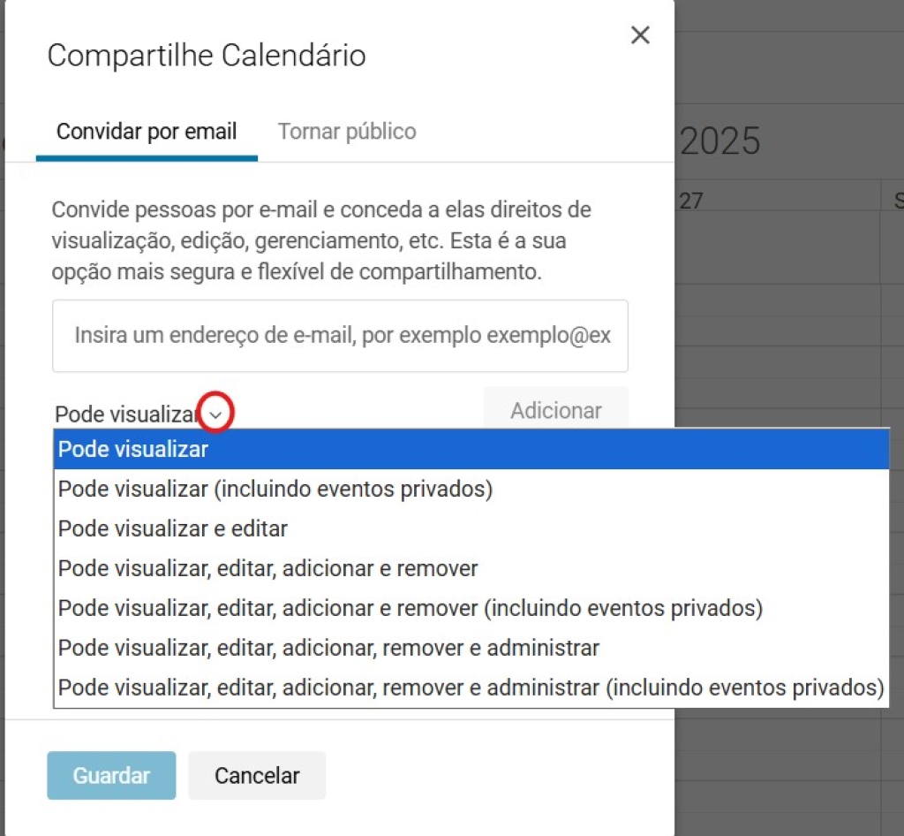Click the day 27 column header
904x836 pixels.
[691, 201]
